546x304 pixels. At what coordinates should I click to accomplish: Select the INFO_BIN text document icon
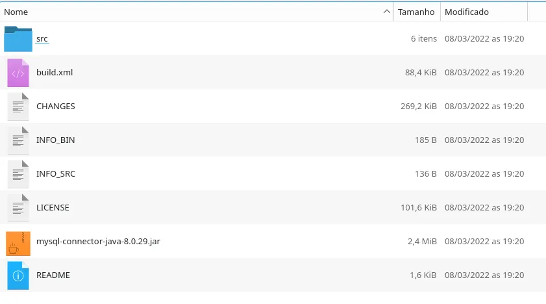(x=18, y=140)
